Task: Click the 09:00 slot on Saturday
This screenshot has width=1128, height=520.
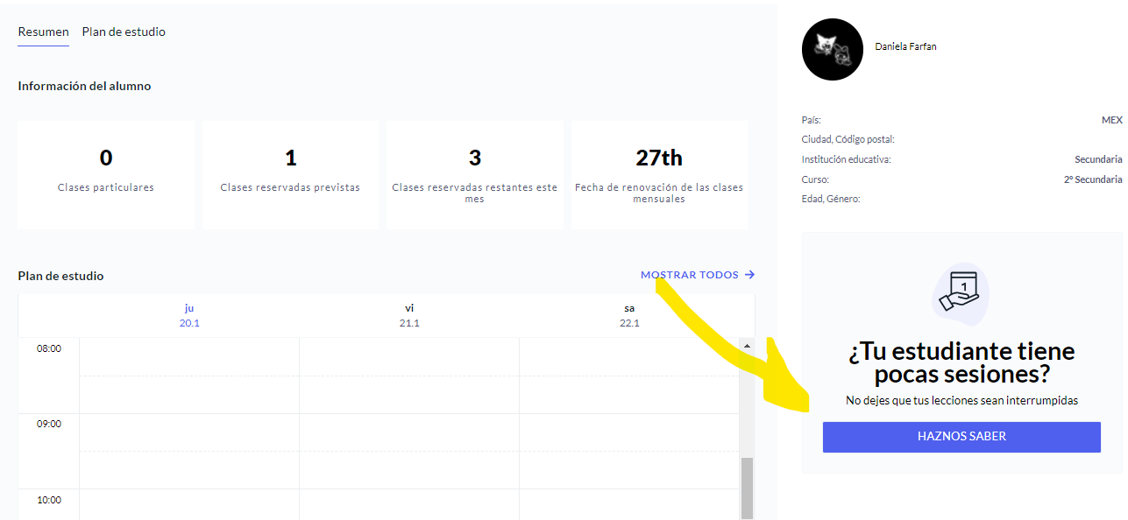Action: [x=628, y=432]
